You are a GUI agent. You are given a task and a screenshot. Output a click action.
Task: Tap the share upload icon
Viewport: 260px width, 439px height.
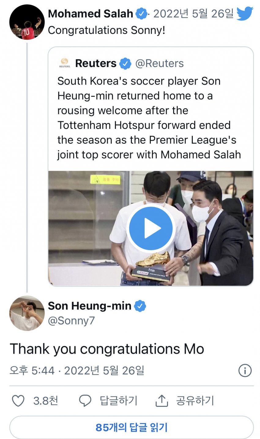click(x=162, y=400)
